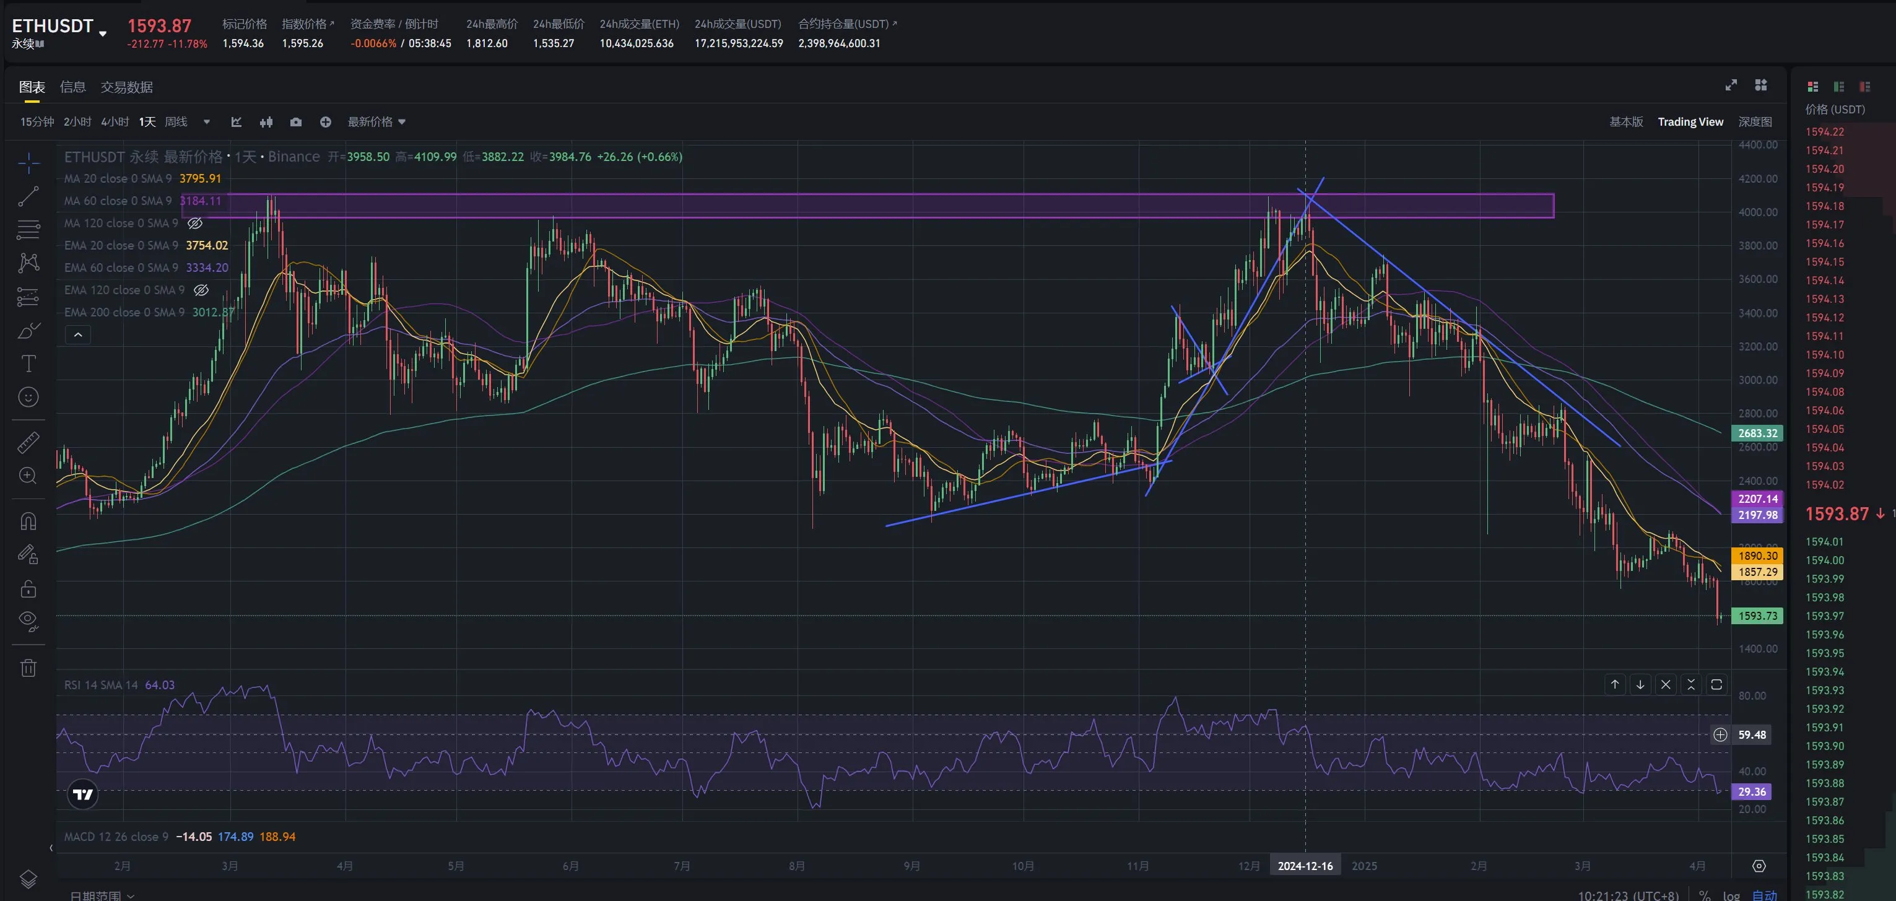Show buy orders only in order book
Viewport: 1896px width, 901px height.
[1838, 87]
